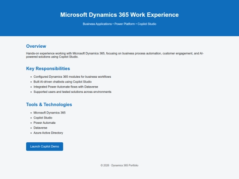The width and height of the screenshot is (239, 179).
Task: Click the 'Microsoft Dynamics 365' list item
Action: pyautogui.click(x=50, y=113)
